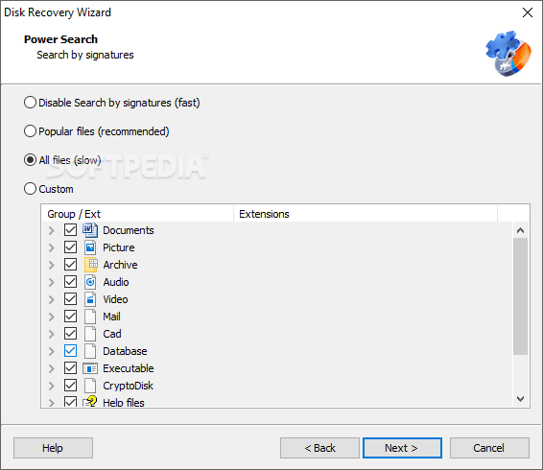
Task: Toggle the Cad group checkbox
Action: pos(70,334)
